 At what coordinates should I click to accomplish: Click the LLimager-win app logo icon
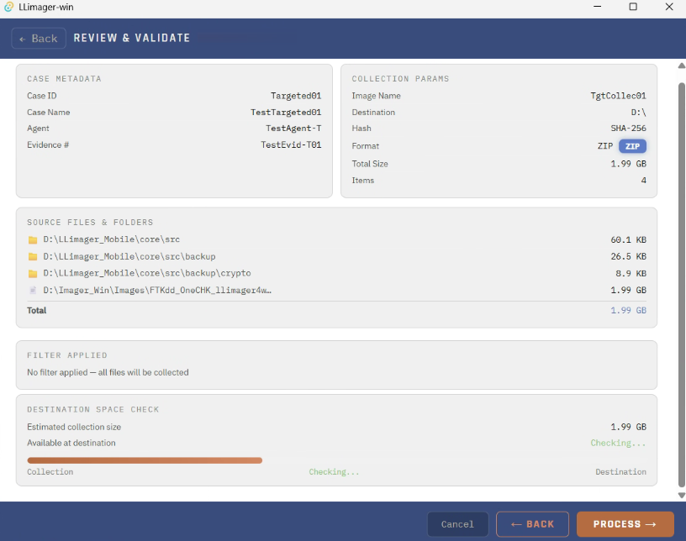[x=8, y=7]
